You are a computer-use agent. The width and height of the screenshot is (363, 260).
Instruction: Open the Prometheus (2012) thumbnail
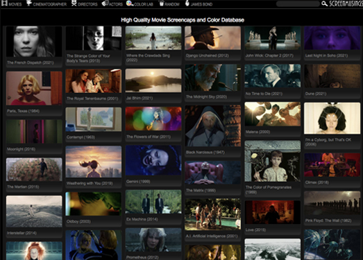153,240
